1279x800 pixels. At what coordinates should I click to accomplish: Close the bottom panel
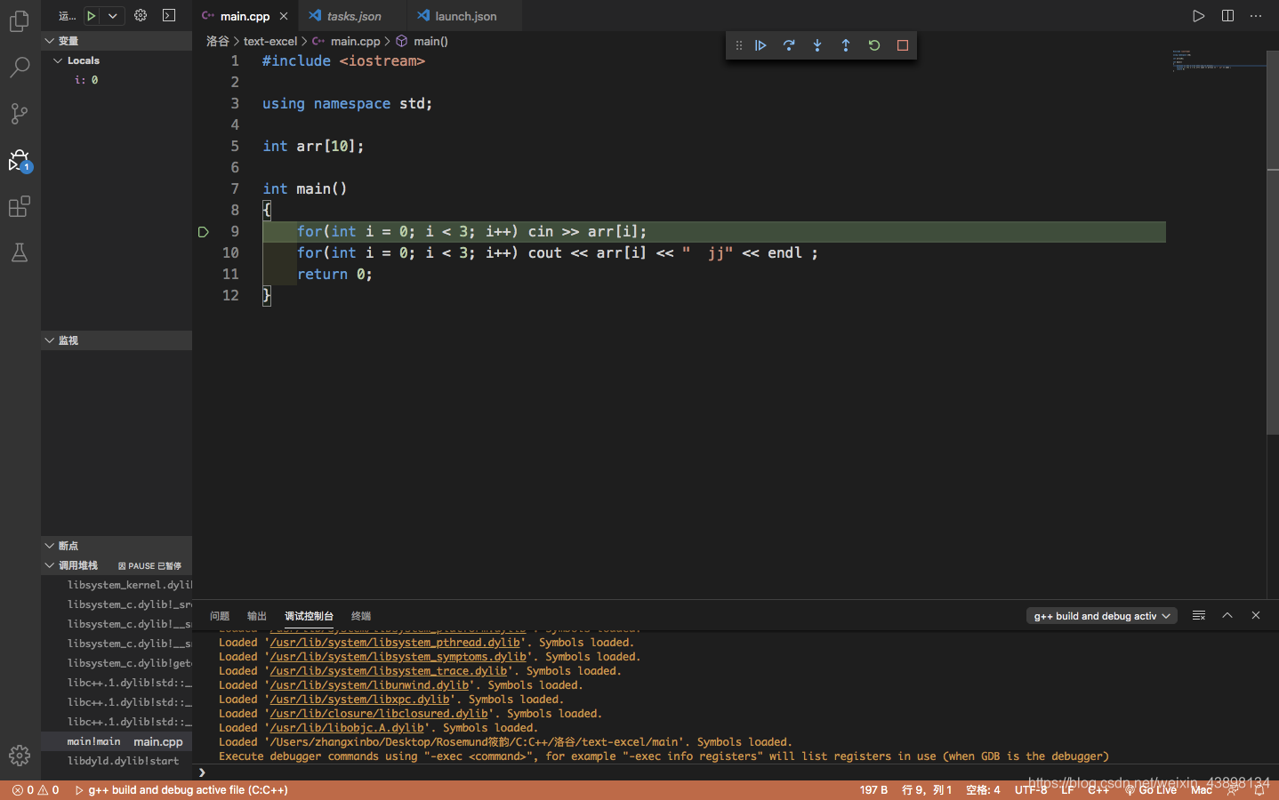coord(1256,615)
